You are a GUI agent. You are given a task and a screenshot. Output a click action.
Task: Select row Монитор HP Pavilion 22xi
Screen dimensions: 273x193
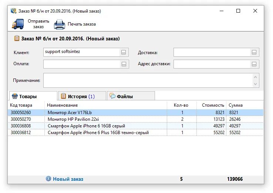coord(135,119)
